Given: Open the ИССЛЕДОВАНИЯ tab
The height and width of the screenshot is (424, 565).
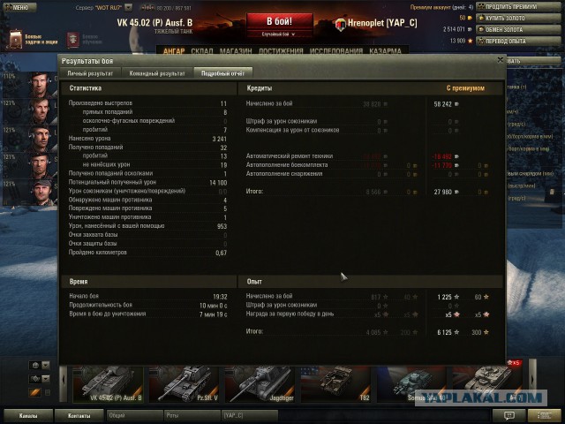Looking at the screenshot, I should pos(336,51).
